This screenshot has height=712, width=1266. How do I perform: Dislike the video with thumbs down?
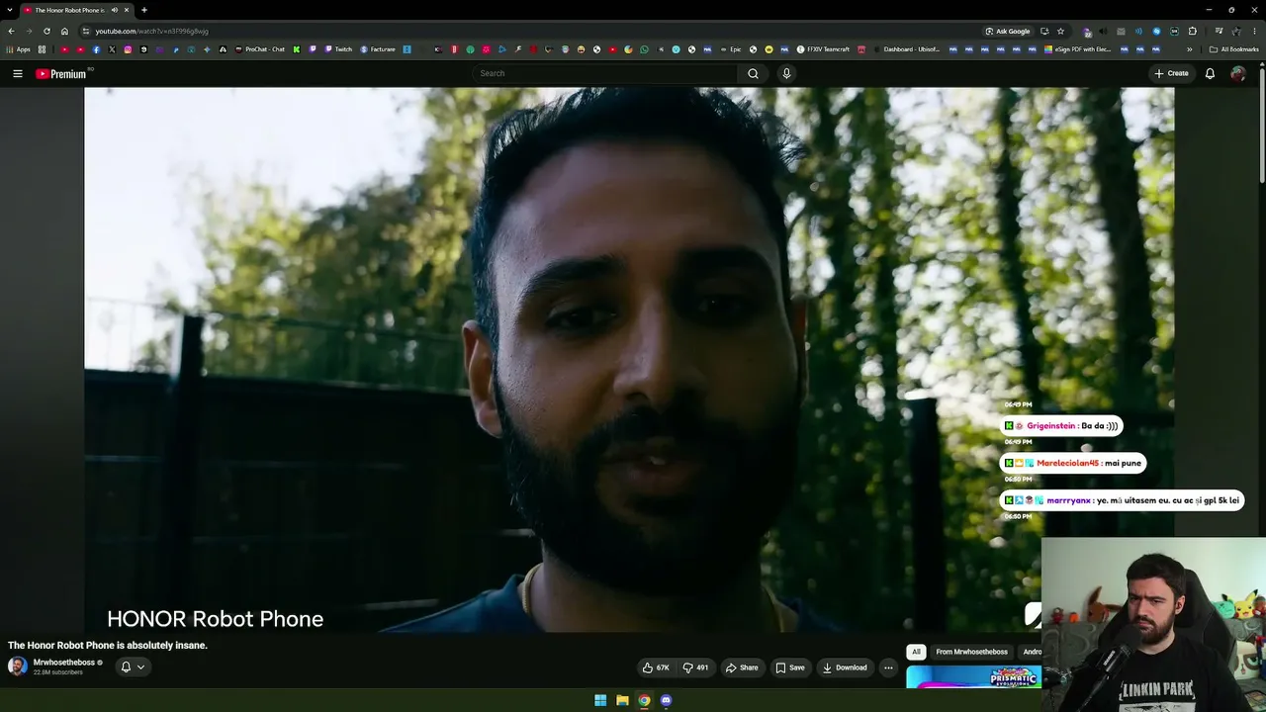pyautogui.click(x=696, y=667)
